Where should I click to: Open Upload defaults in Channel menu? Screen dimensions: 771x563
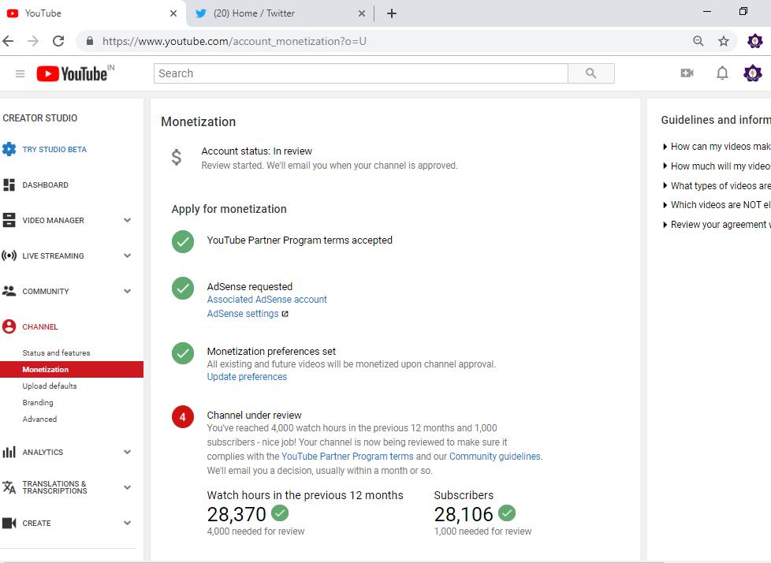[x=50, y=386]
